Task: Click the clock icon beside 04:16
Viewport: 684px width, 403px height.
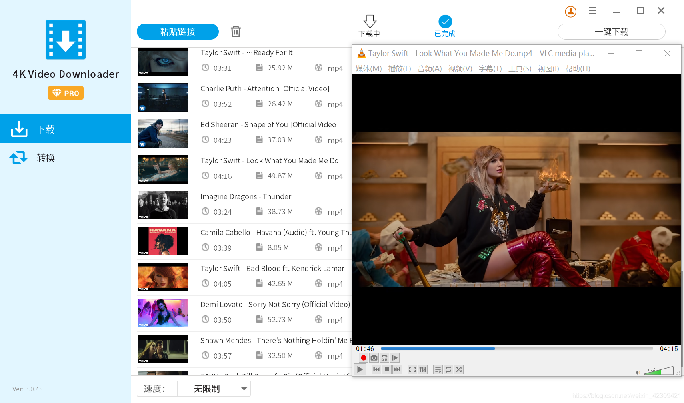Action: tap(205, 176)
